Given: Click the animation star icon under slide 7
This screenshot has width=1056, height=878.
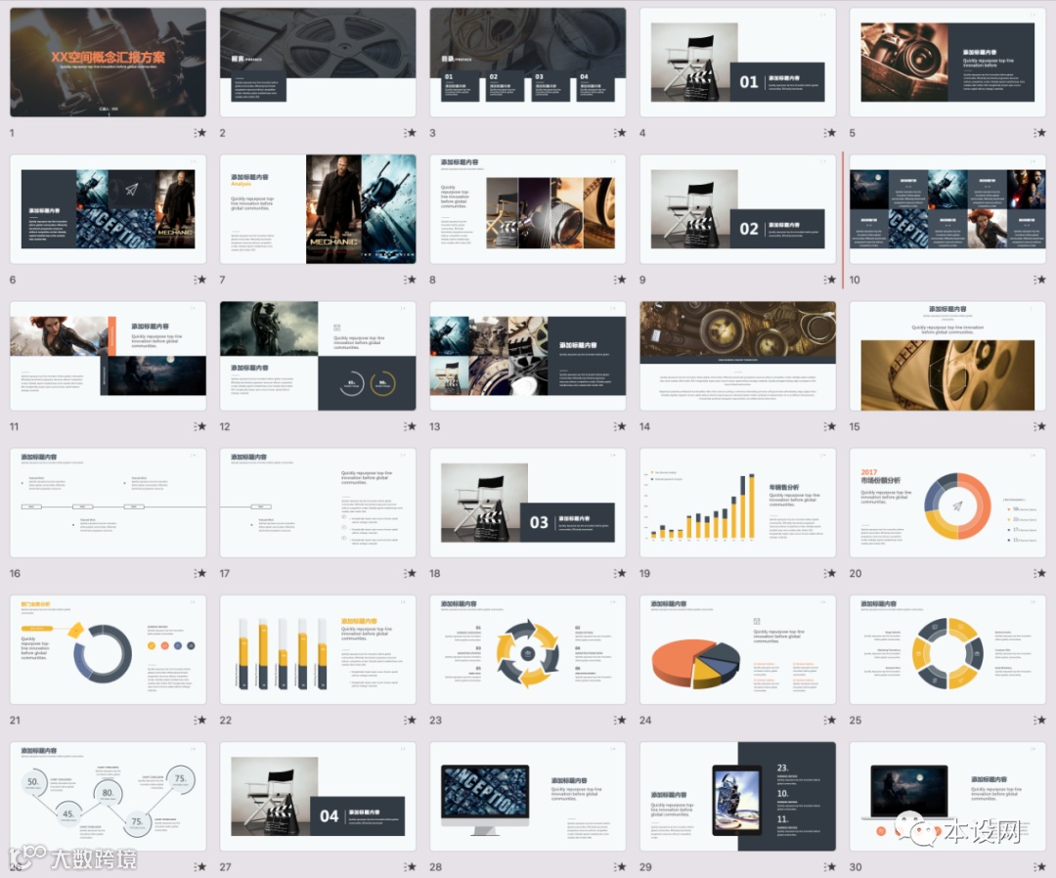Looking at the screenshot, I should coord(410,280).
